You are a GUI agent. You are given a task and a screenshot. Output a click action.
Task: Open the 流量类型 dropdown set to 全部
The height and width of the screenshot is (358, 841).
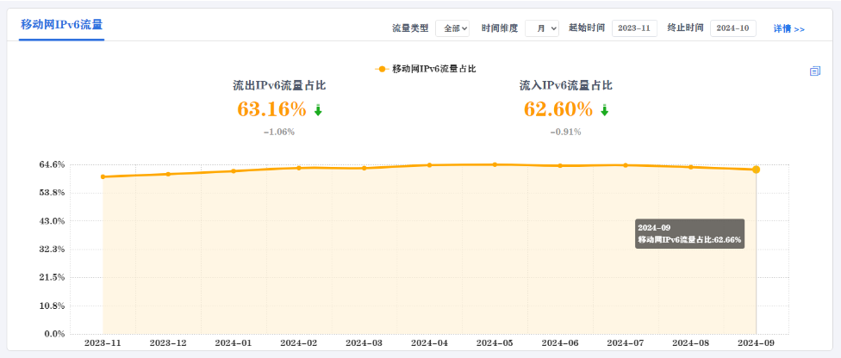(452, 28)
